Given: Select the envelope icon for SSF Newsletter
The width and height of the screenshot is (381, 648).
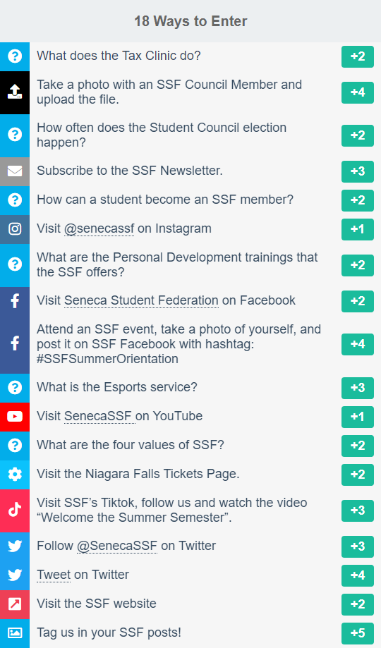Looking at the screenshot, I should [x=15, y=171].
